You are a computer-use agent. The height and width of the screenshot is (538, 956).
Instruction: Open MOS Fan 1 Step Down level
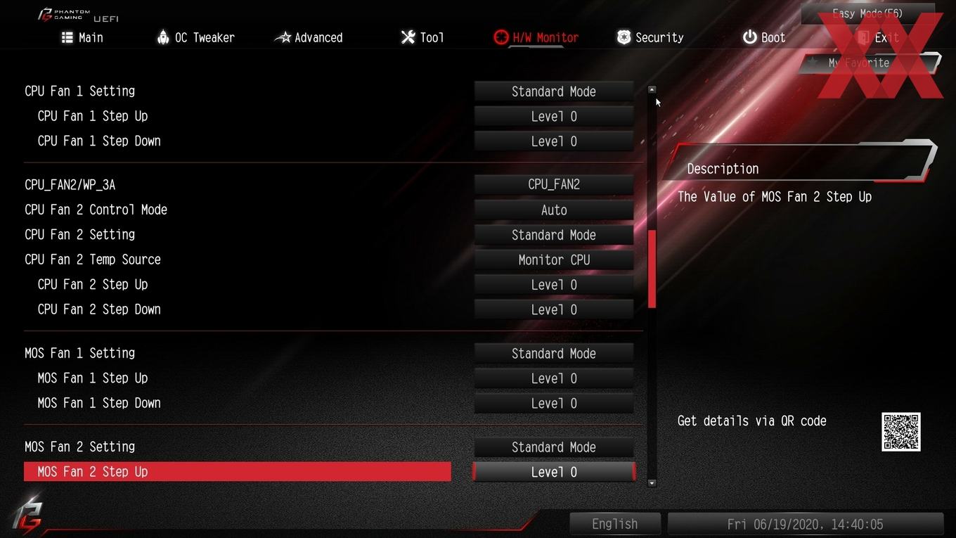pyautogui.click(x=554, y=403)
